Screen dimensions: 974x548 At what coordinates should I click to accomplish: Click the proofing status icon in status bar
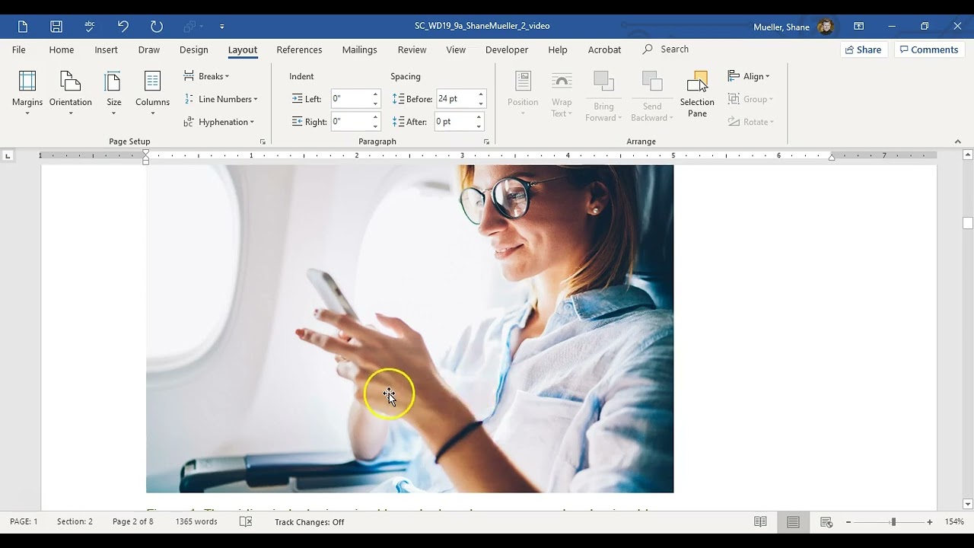(246, 522)
